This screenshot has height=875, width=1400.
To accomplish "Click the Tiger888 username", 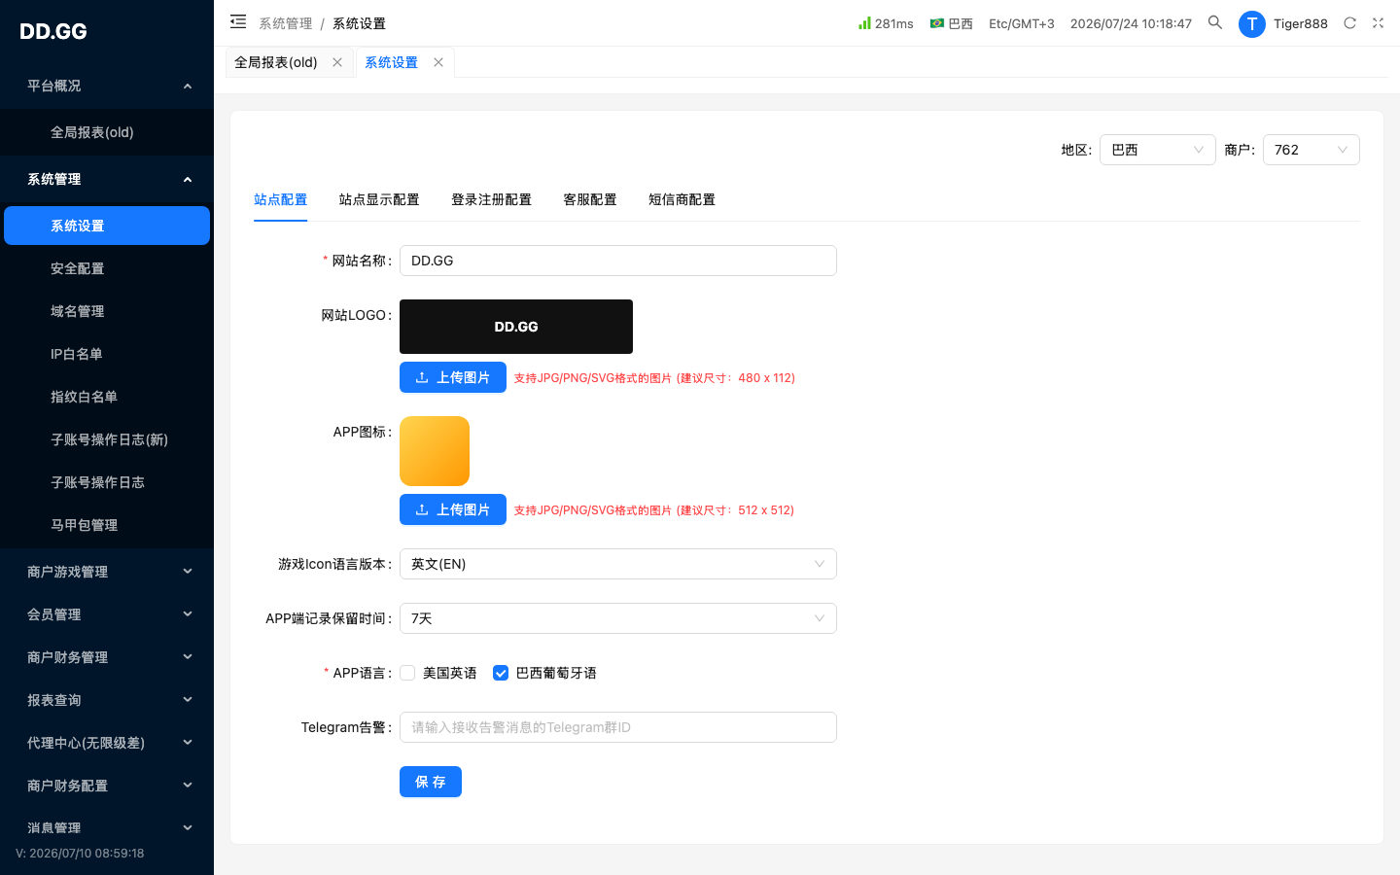I will (1300, 23).
